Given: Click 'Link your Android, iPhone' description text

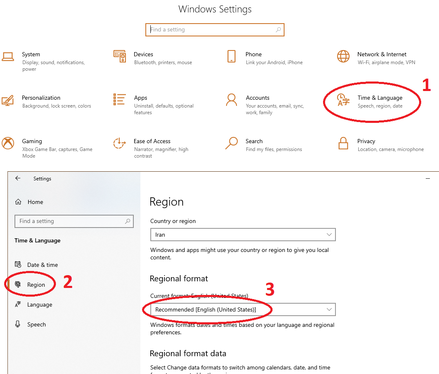Looking at the screenshot, I should coord(274,62).
